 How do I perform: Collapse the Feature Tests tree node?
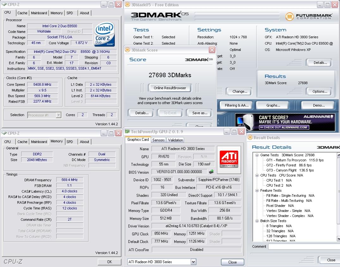pos(257,190)
